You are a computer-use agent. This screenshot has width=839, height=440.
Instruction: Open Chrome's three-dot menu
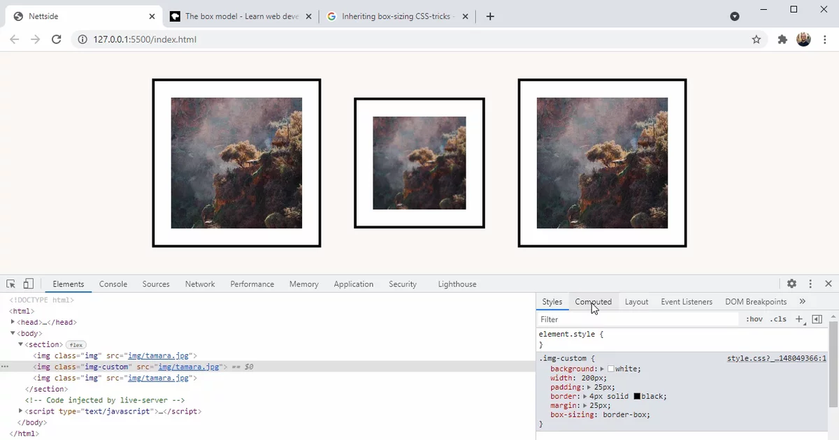(824, 39)
